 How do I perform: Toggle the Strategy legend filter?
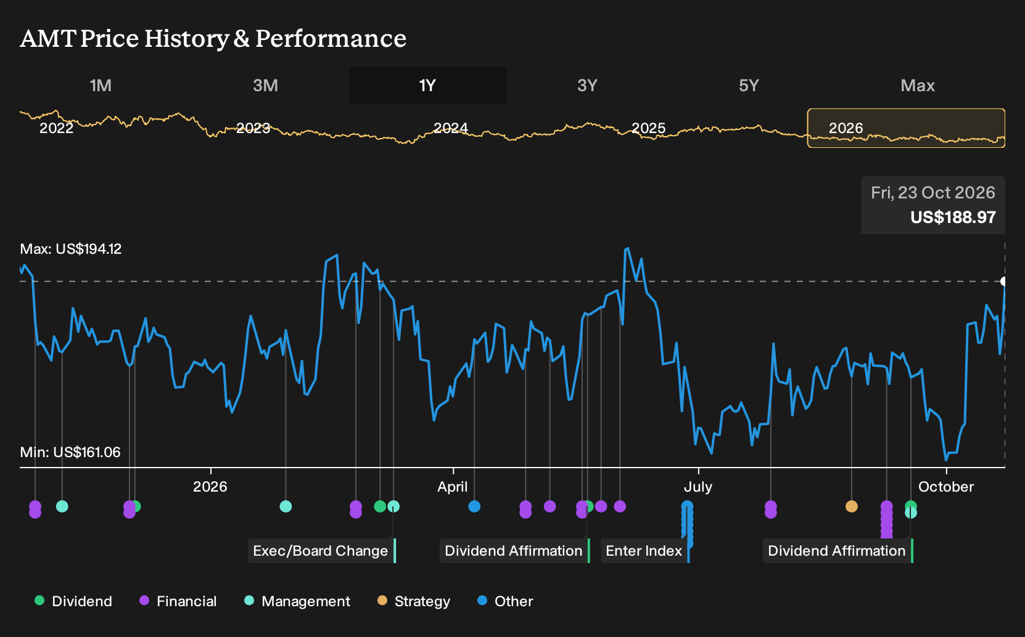coord(414,601)
